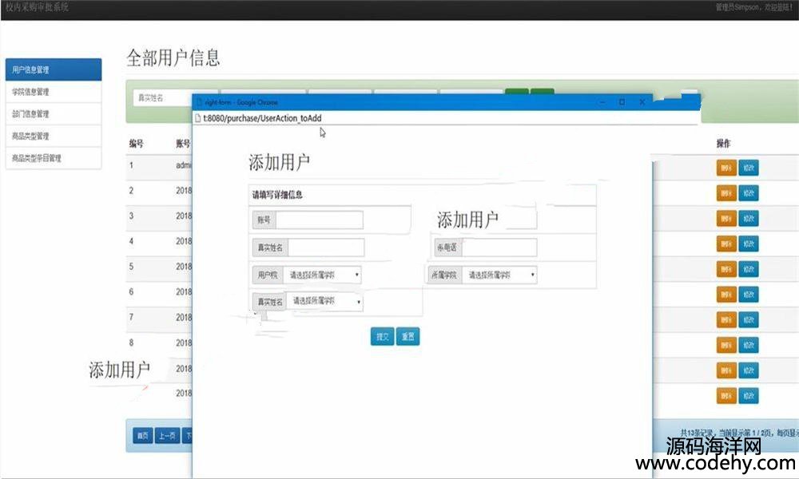The image size is (799, 479).
Task: Click the 管理员Simpson welcome text
Action: pyautogui.click(x=753, y=8)
